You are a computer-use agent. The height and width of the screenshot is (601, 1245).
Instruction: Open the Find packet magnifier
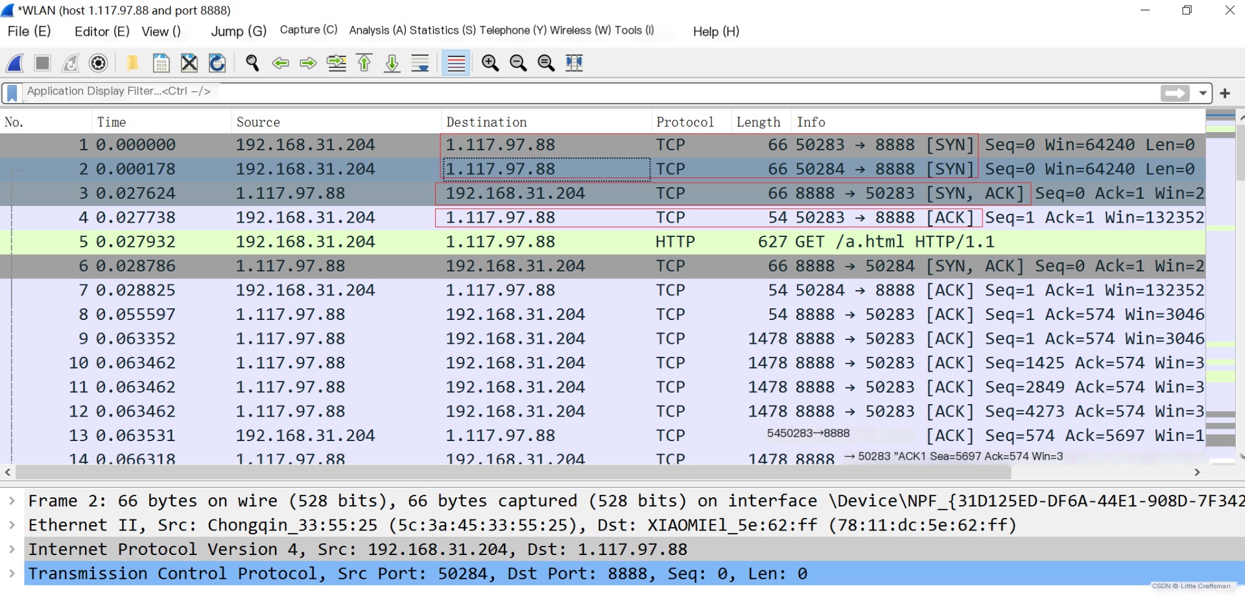click(x=252, y=63)
